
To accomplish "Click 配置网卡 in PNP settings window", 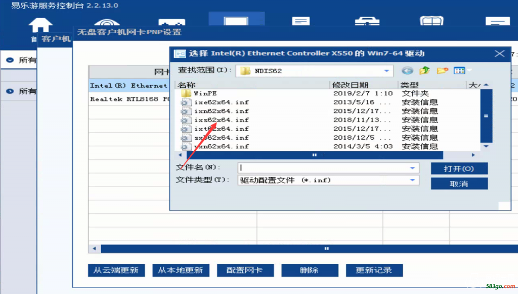I will click(x=245, y=270).
